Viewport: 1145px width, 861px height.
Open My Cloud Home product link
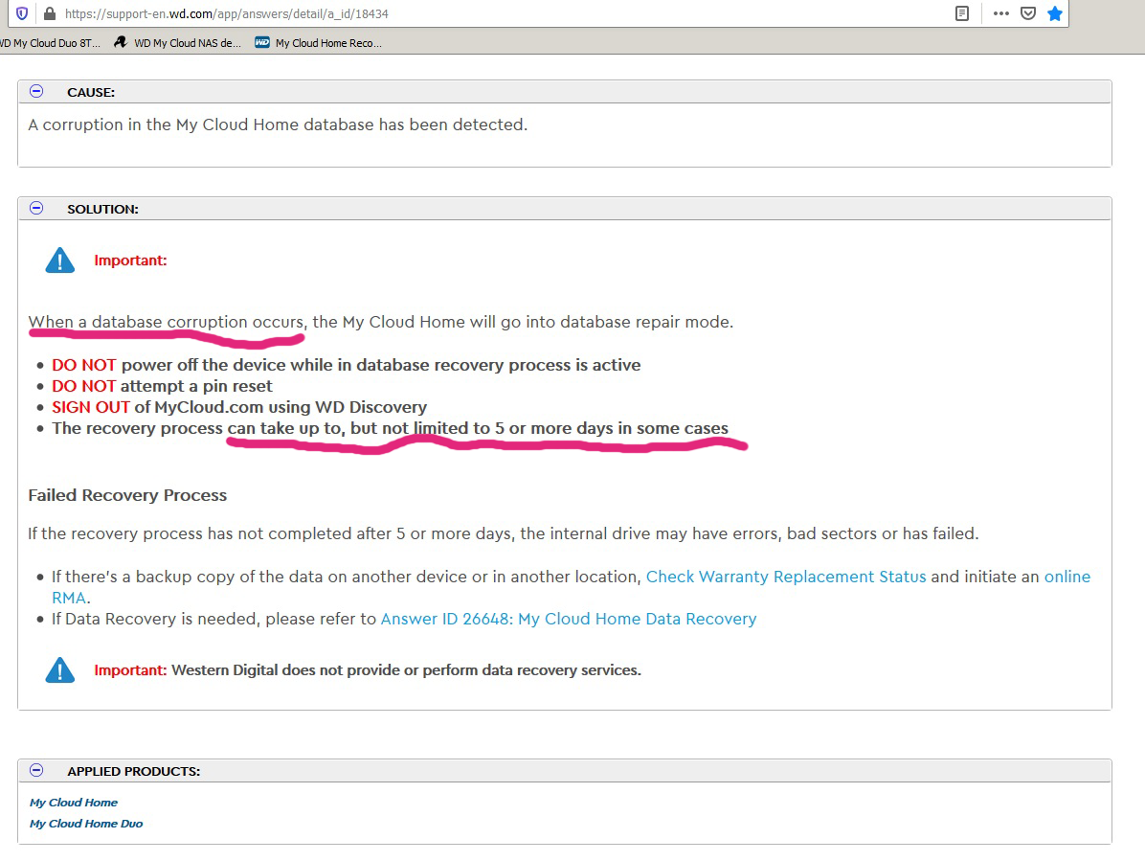pyautogui.click(x=73, y=803)
